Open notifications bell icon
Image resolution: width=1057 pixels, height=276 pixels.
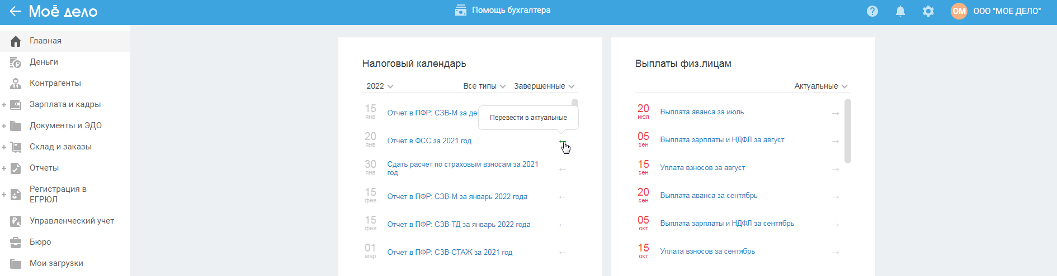tap(900, 11)
